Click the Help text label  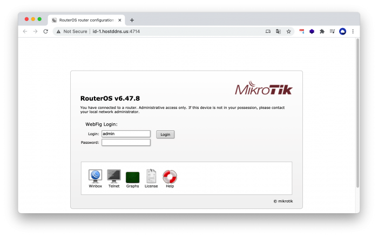(170, 186)
